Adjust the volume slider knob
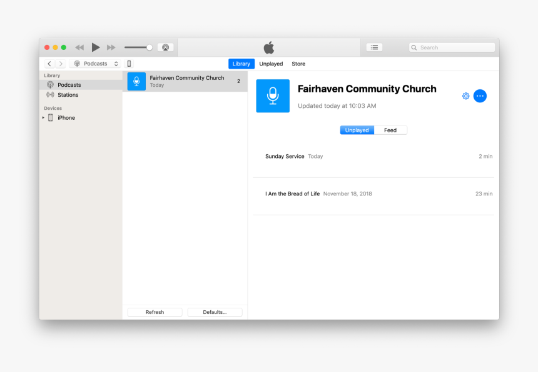 (150, 47)
